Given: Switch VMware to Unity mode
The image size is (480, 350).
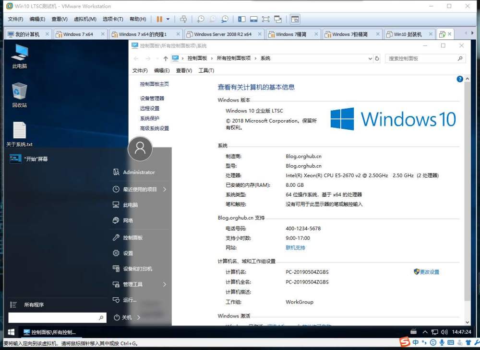Looking at the screenshot, I should 277,19.
